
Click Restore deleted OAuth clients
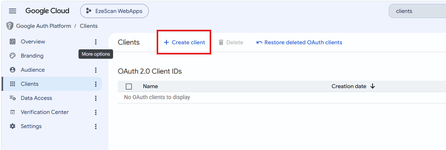click(x=299, y=43)
